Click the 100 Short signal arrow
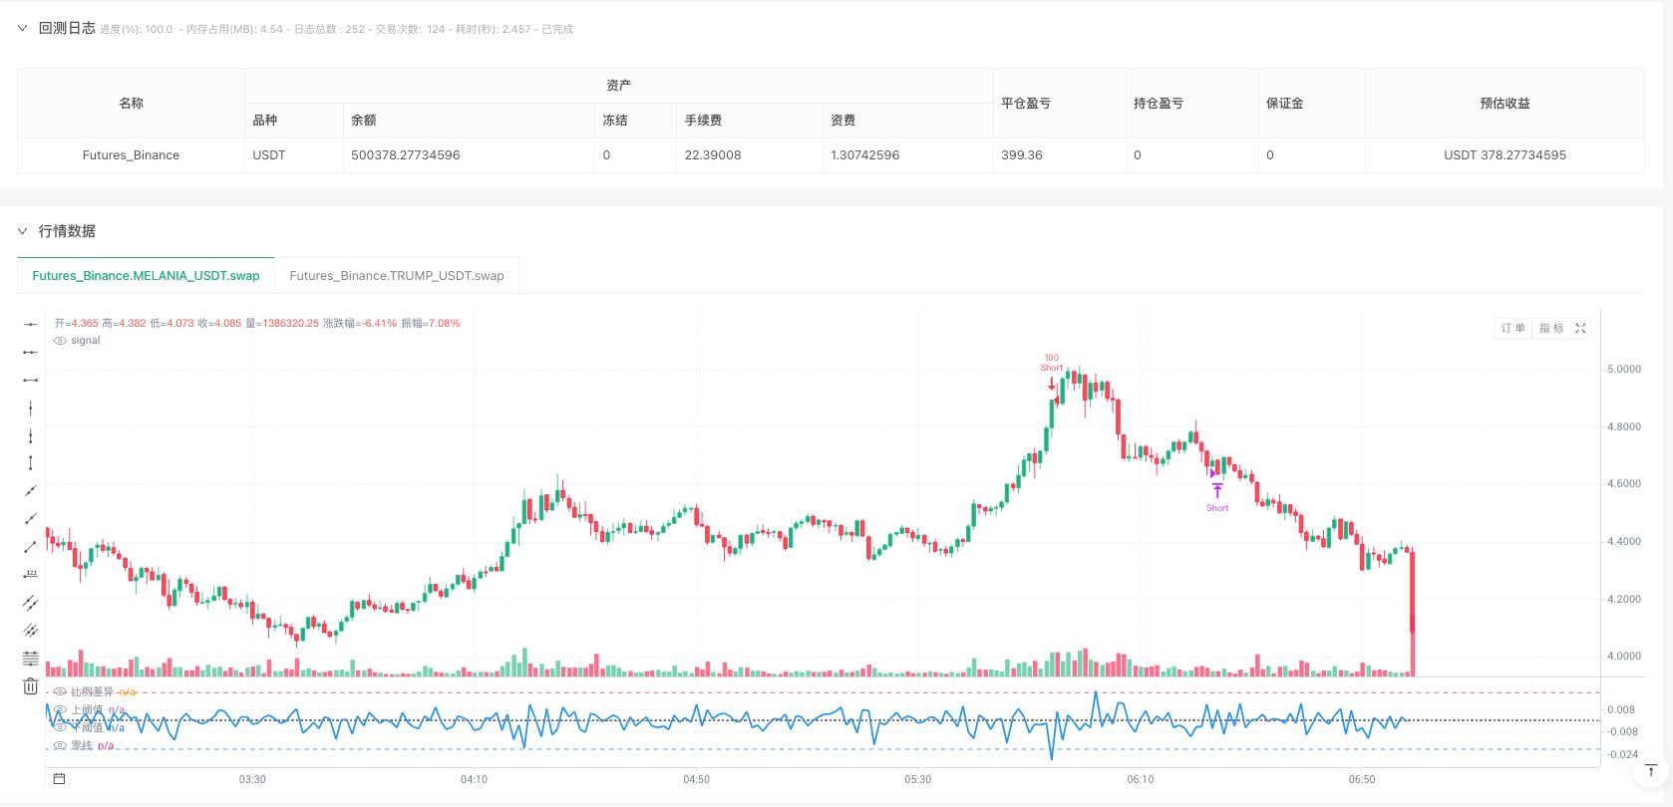 tap(1052, 382)
